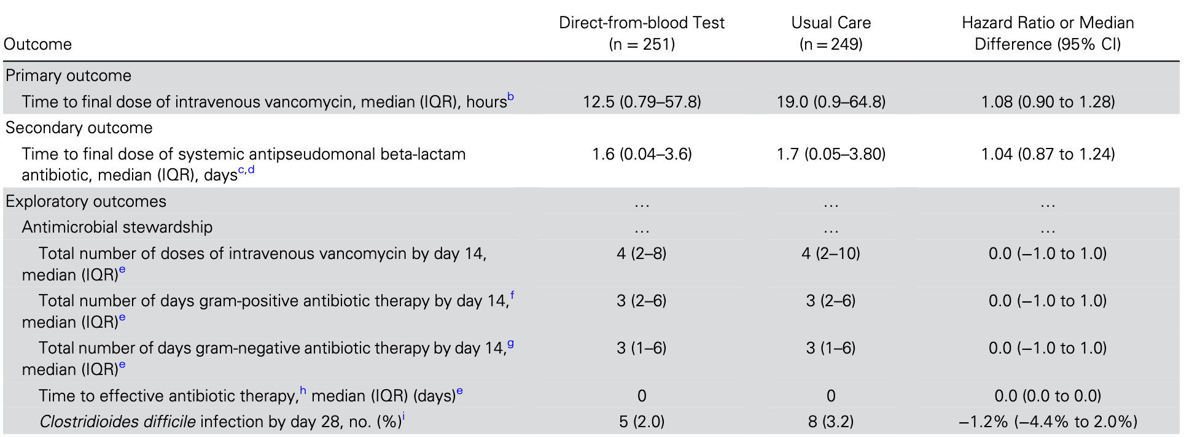
Task: Click the value 19.0 (0.9–64.8)
Action: tap(831, 102)
